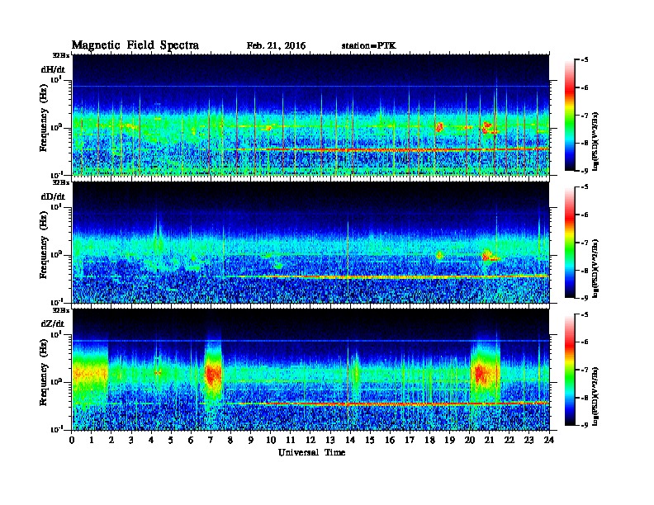Click hour tick label "3" on time axis

tap(131, 440)
